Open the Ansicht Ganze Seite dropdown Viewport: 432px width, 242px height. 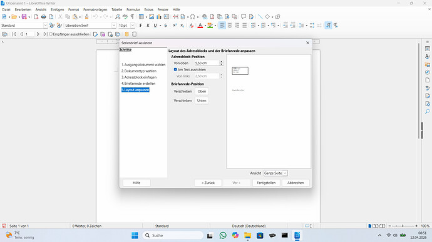(275, 173)
